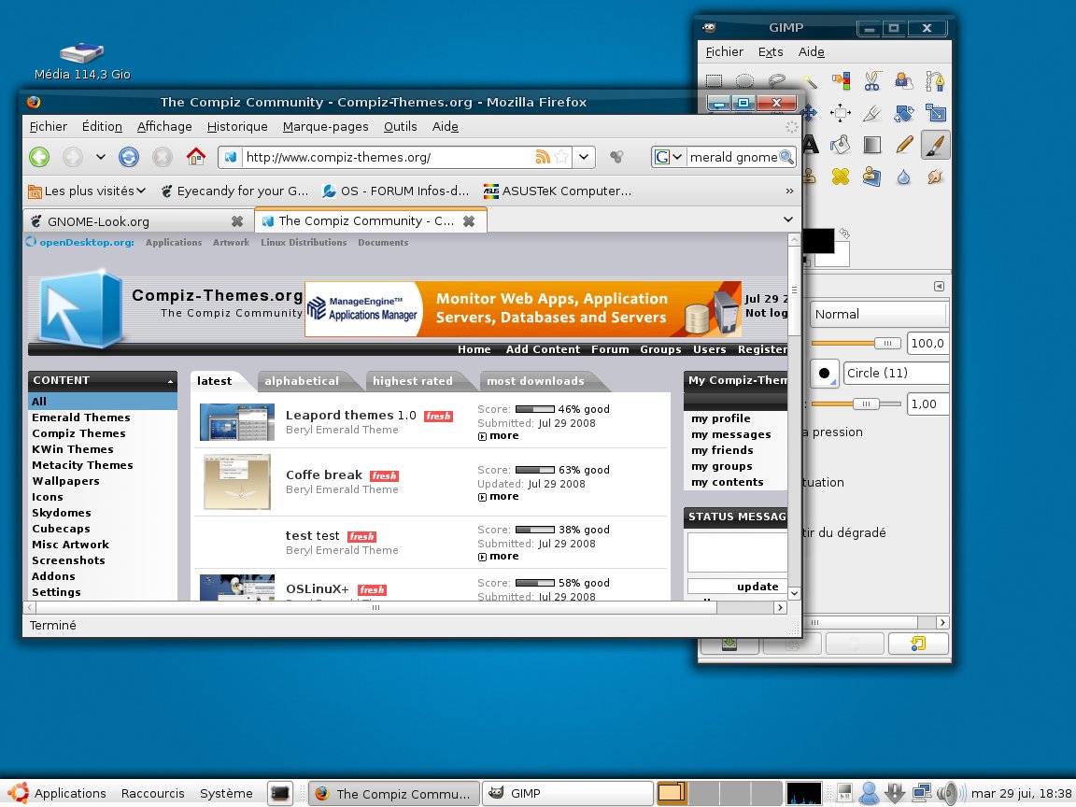Click the GIMP taskbar button
The width and height of the screenshot is (1076, 807).
(567, 793)
